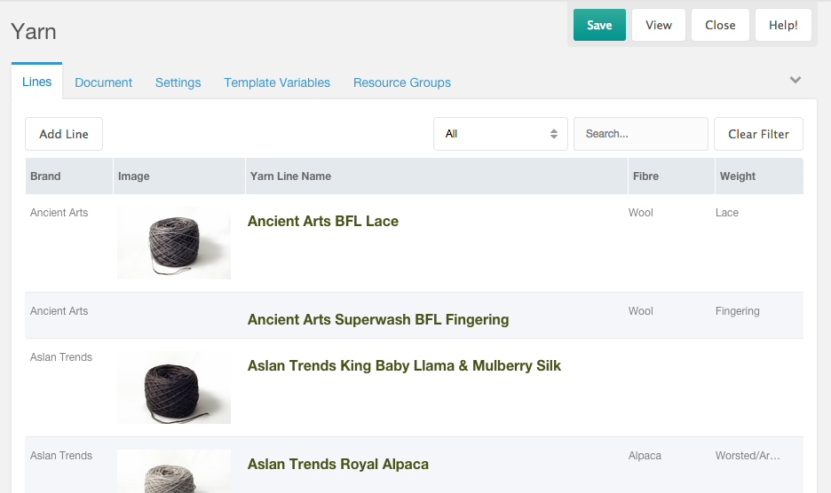Open the Settings tab
The width and height of the screenshot is (831, 493).
(178, 82)
